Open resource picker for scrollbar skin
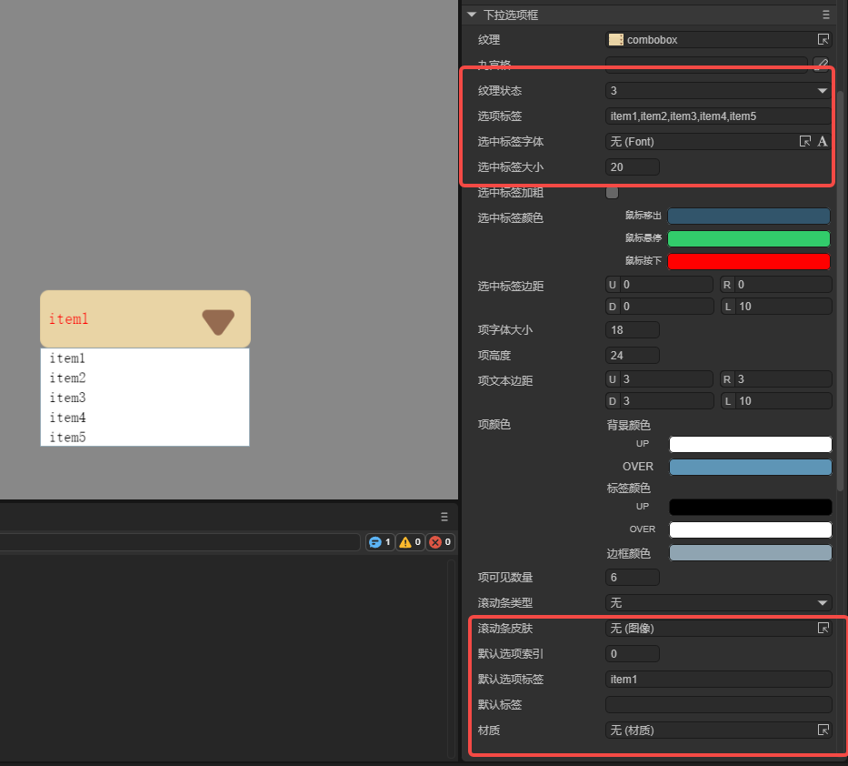 823,629
